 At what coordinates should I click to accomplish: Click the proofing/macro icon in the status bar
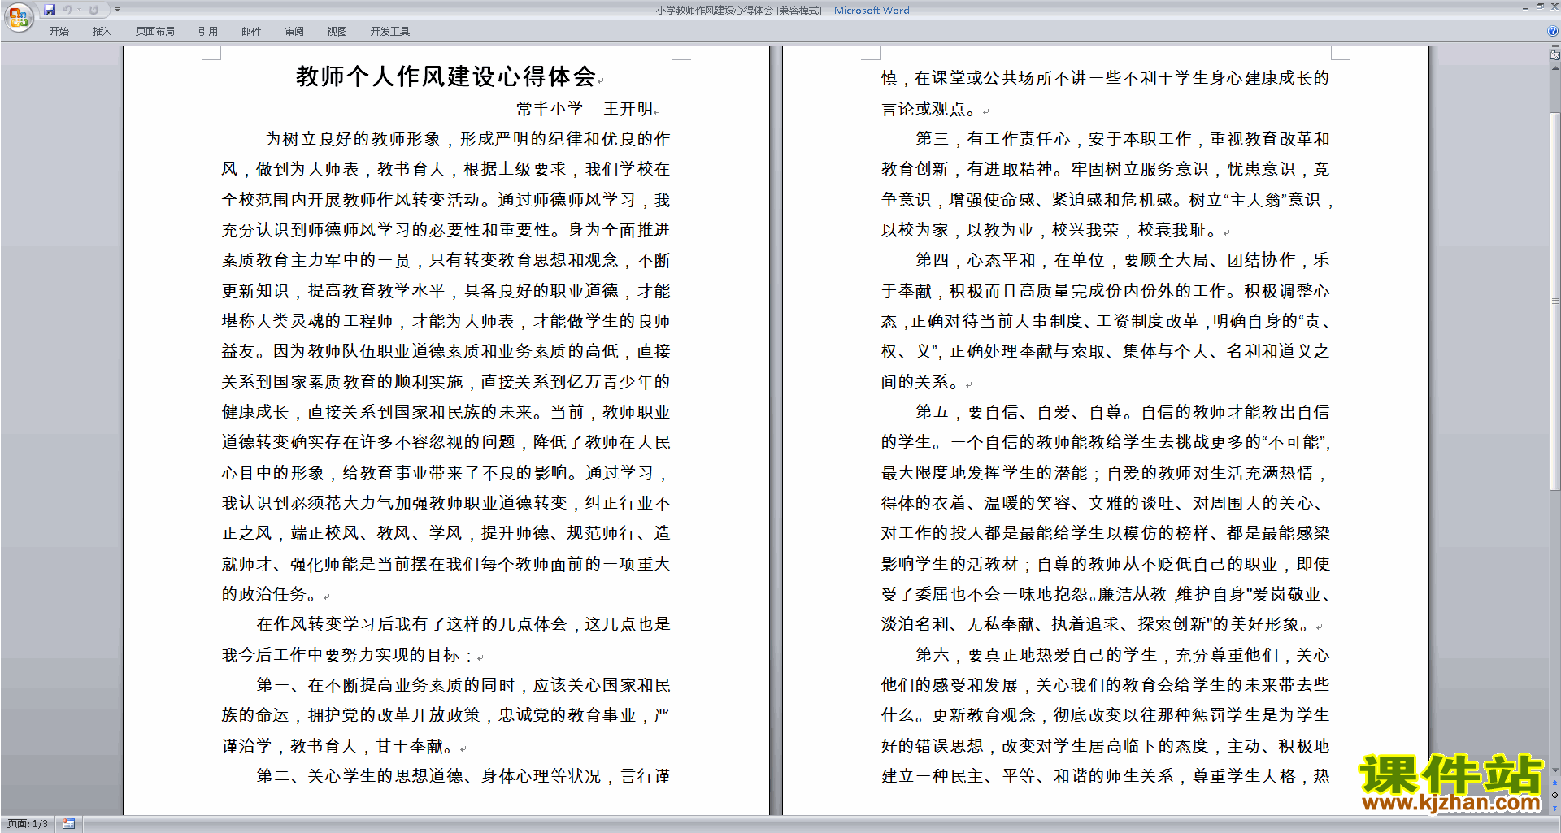tap(68, 824)
